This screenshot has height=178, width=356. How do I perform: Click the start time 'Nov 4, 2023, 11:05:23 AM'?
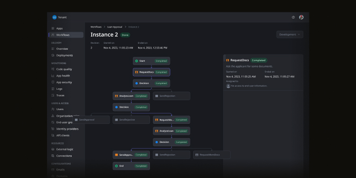[118, 48]
